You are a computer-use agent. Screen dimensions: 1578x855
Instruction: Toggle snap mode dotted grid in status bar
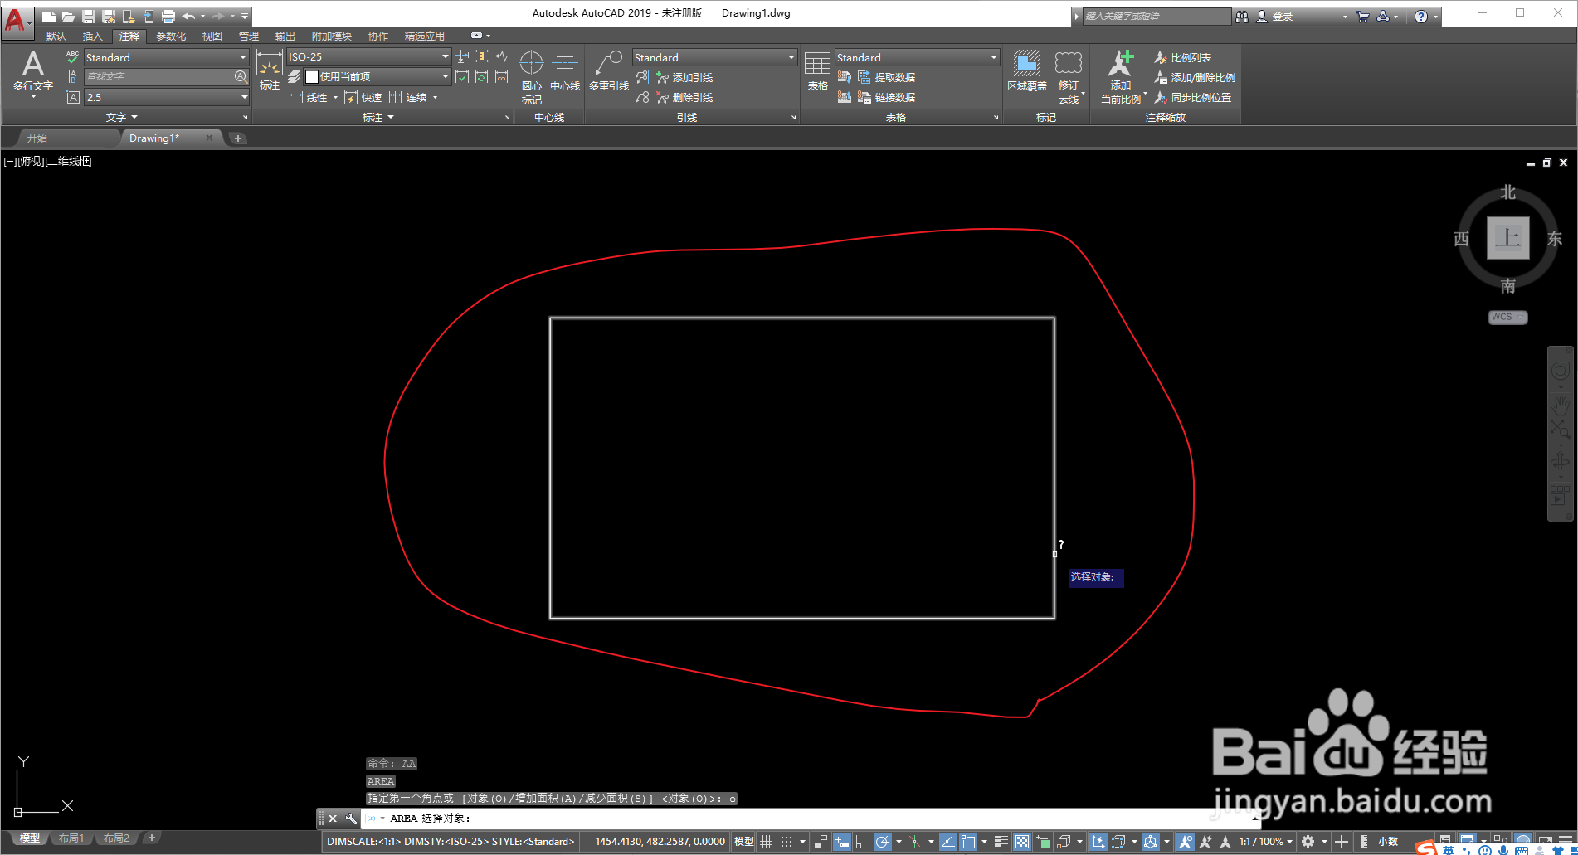[x=787, y=841]
